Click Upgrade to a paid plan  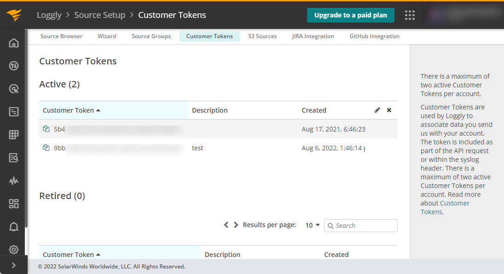(350, 15)
